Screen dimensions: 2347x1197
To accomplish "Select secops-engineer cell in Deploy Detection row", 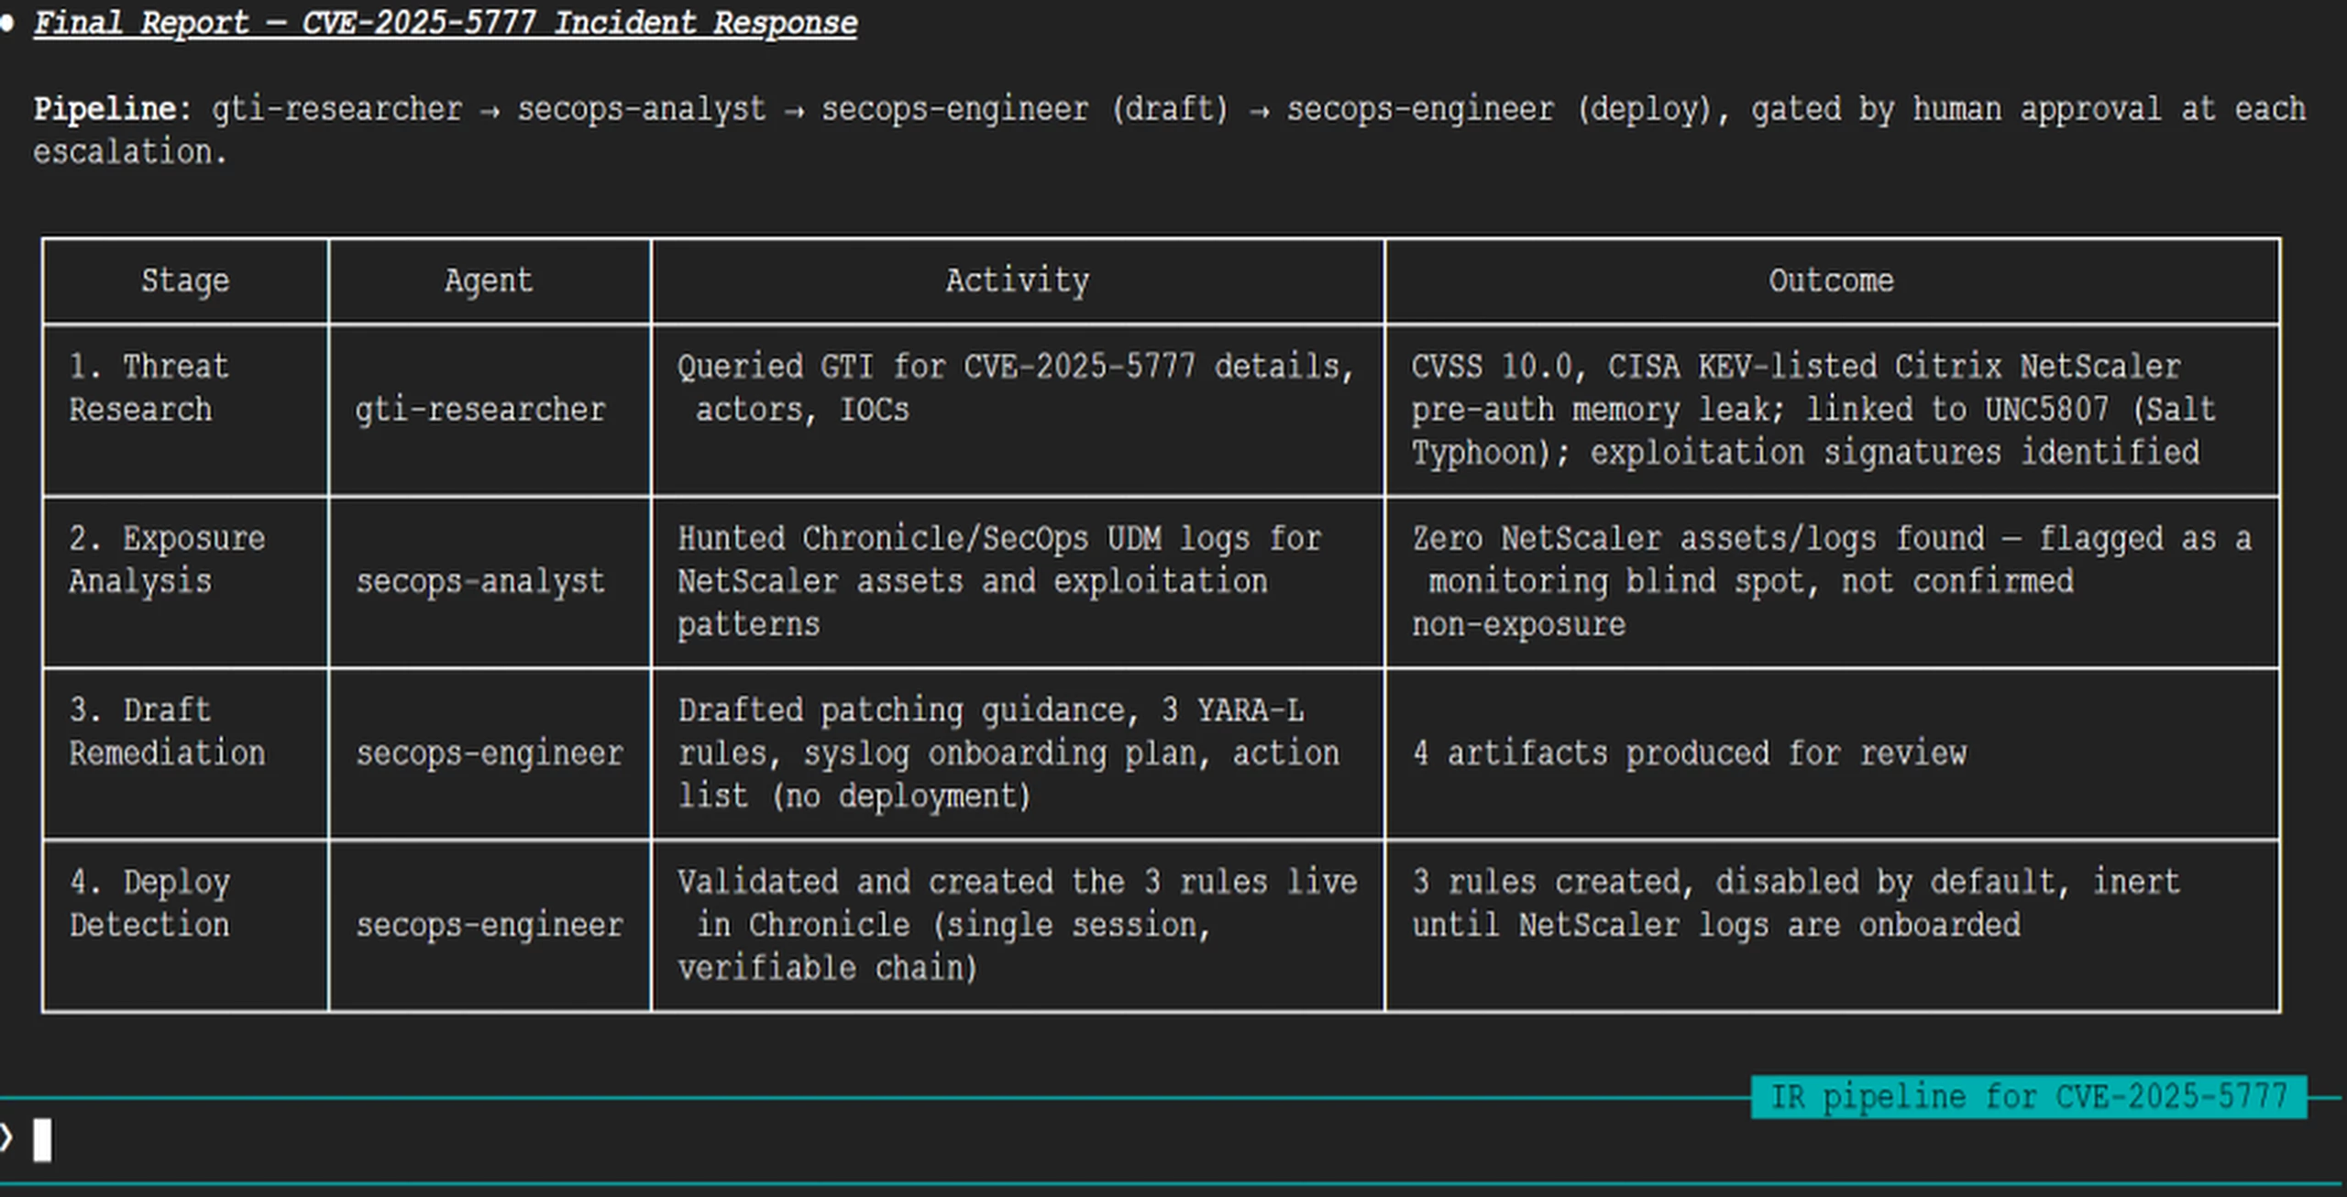I will pyautogui.click(x=490, y=926).
